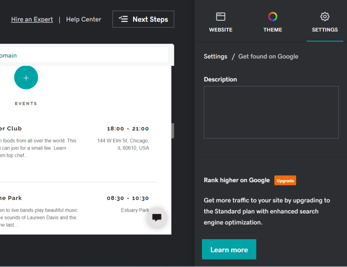347x267 pixels.
Task: Click the checklist icon inside Next Steps
Action: (x=124, y=19)
